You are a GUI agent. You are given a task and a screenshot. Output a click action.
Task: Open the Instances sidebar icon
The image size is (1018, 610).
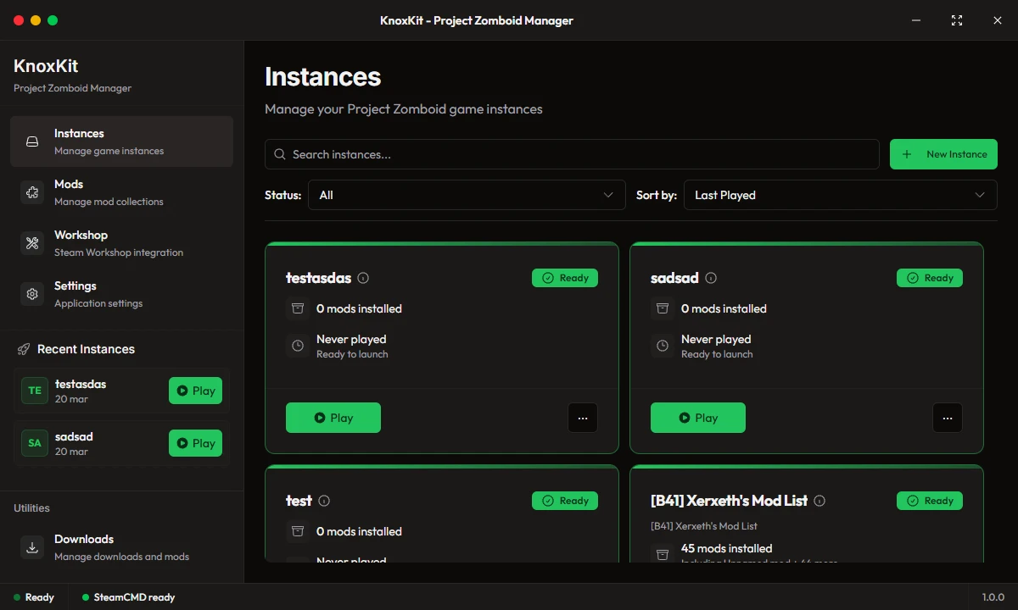[x=32, y=142]
